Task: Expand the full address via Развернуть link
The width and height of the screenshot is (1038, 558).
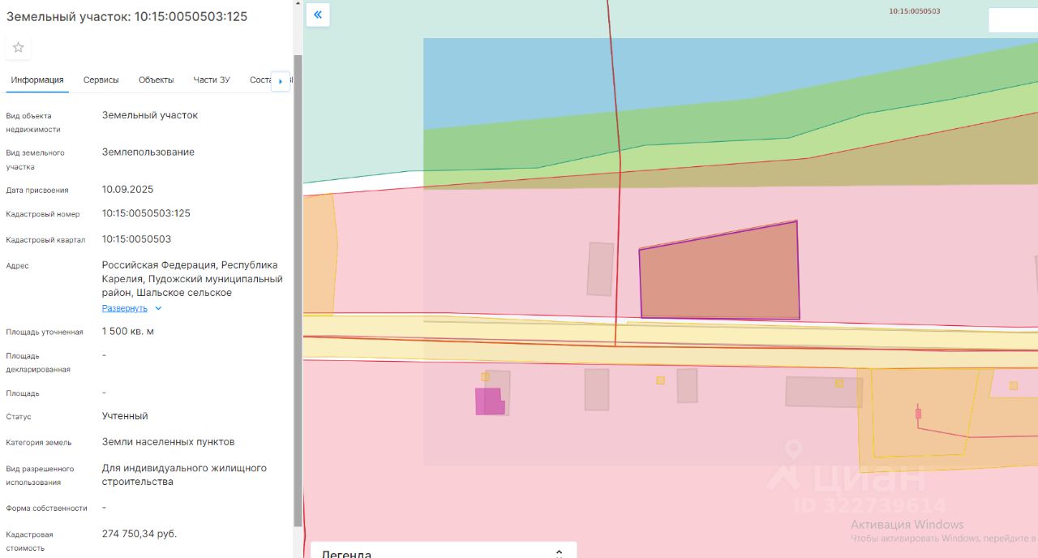Action: coord(125,308)
